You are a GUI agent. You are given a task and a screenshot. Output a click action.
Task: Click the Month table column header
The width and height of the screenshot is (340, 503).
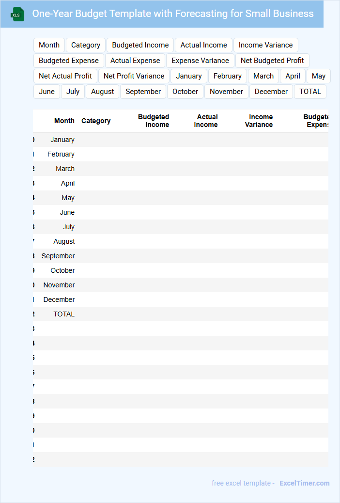[64, 121]
